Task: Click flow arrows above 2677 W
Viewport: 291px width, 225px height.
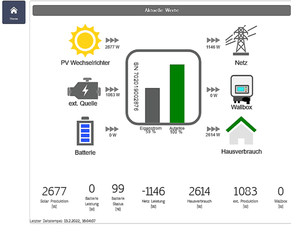Action: (112, 40)
